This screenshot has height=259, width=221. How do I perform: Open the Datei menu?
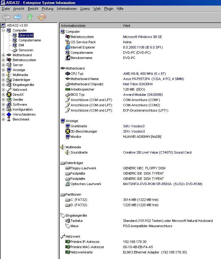point(6,9)
